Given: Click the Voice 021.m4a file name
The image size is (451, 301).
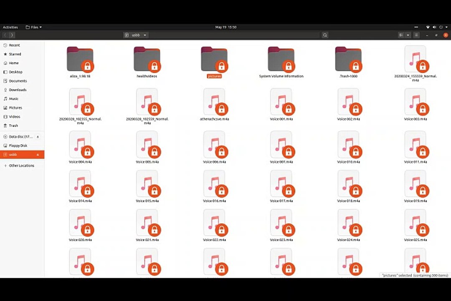Looking at the screenshot, I should (147, 240).
